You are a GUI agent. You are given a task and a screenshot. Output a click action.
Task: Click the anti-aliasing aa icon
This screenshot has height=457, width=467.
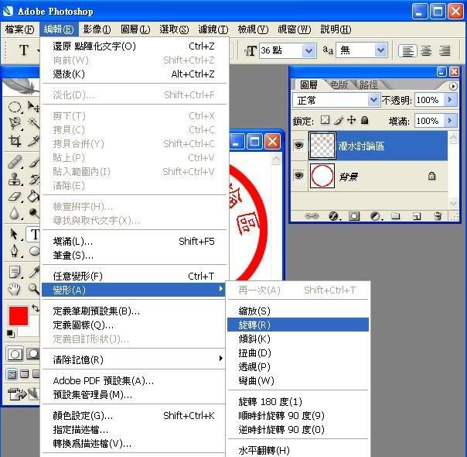click(x=328, y=50)
